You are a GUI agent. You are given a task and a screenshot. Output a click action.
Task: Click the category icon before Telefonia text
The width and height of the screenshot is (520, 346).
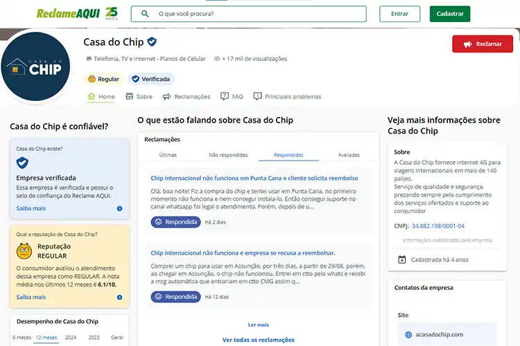pyautogui.click(x=89, y=59)
